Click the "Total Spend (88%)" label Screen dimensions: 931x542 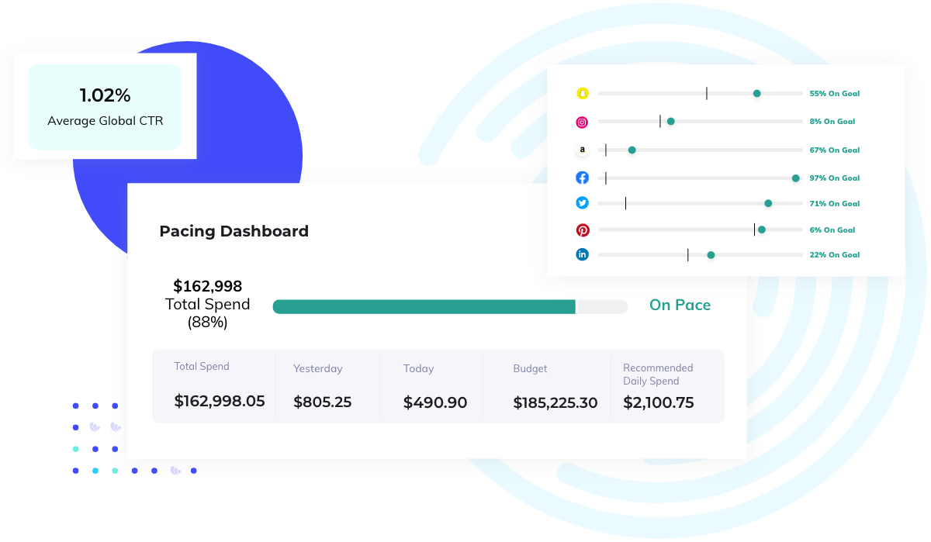pyautogui.click(x=208, y=313)
